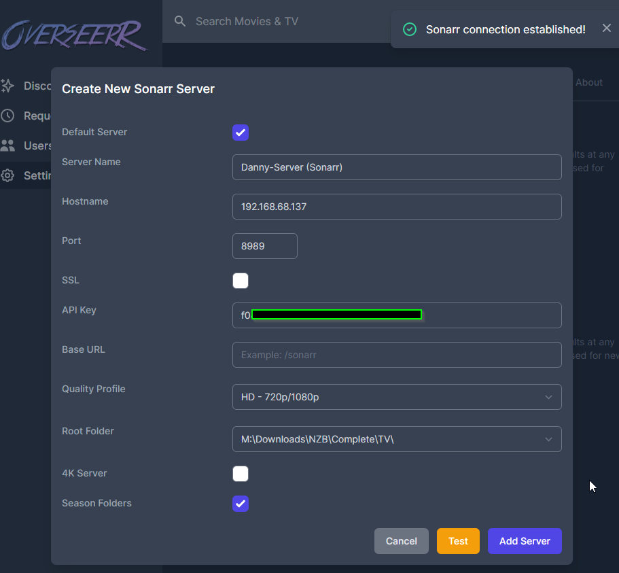619x573 pixels.
Task: Click the 4K Server label
Action: coord(84,473)
